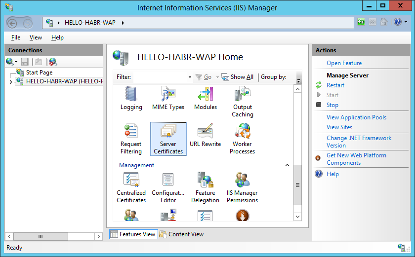
Task: Open the MIME Types feature
Action: click(x=168, y=98)
